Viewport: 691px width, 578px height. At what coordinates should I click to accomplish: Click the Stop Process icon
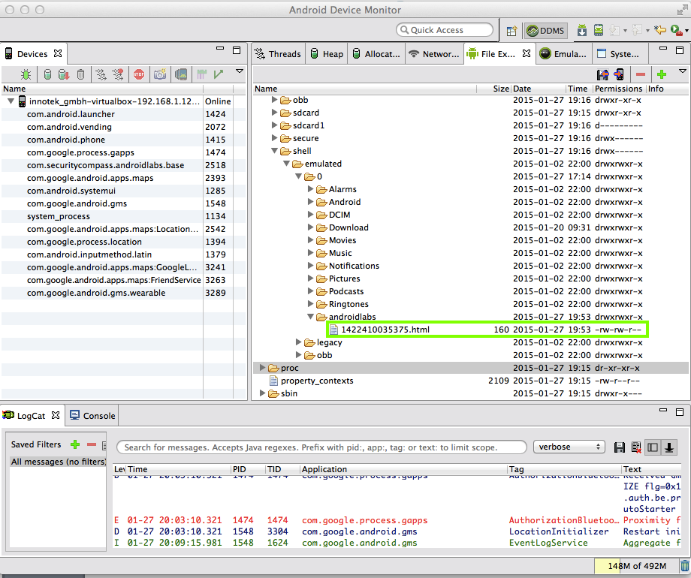139,74
